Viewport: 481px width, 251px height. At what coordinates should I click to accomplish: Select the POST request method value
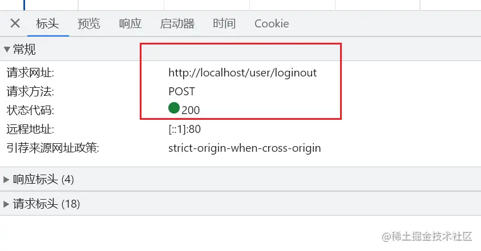click(x=181, y=91)
